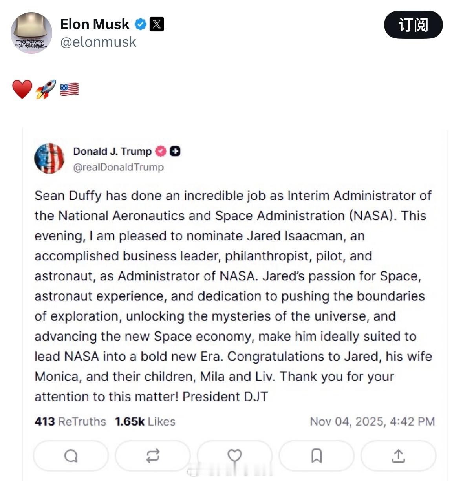The height and width of the screenshot is (481, 463).
Task: Open the @elonmusk handle link
Action: pos(98,42)
